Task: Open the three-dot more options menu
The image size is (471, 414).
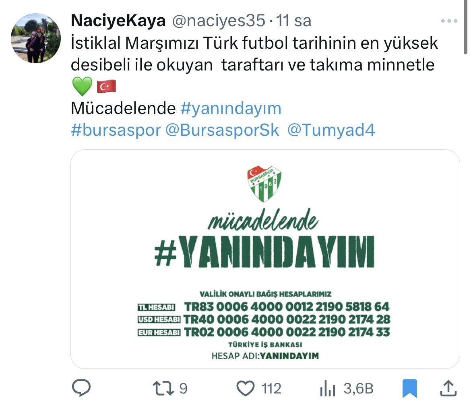Action: [x=449, y=21]
